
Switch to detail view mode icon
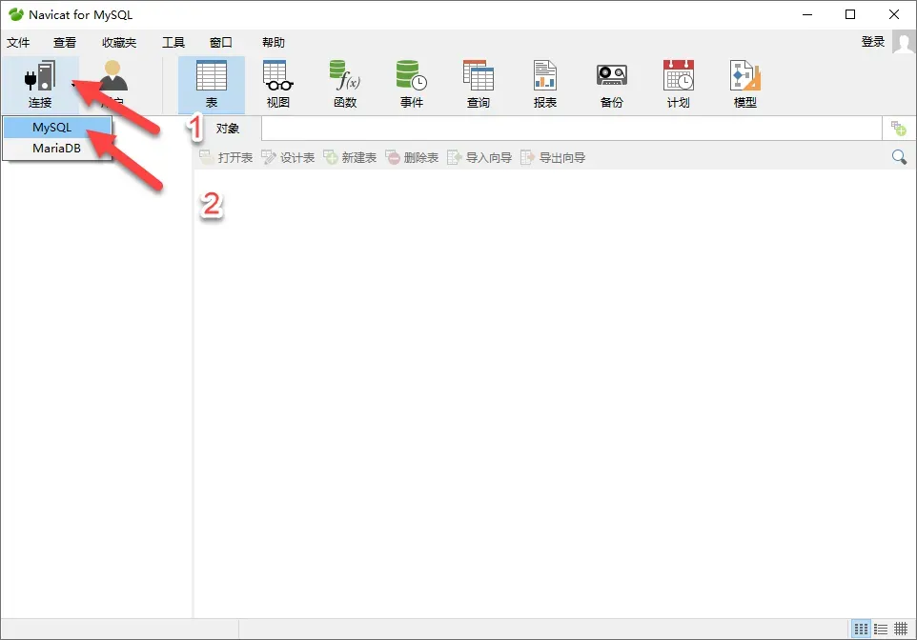pyautogui.click(x=881, y=629)
